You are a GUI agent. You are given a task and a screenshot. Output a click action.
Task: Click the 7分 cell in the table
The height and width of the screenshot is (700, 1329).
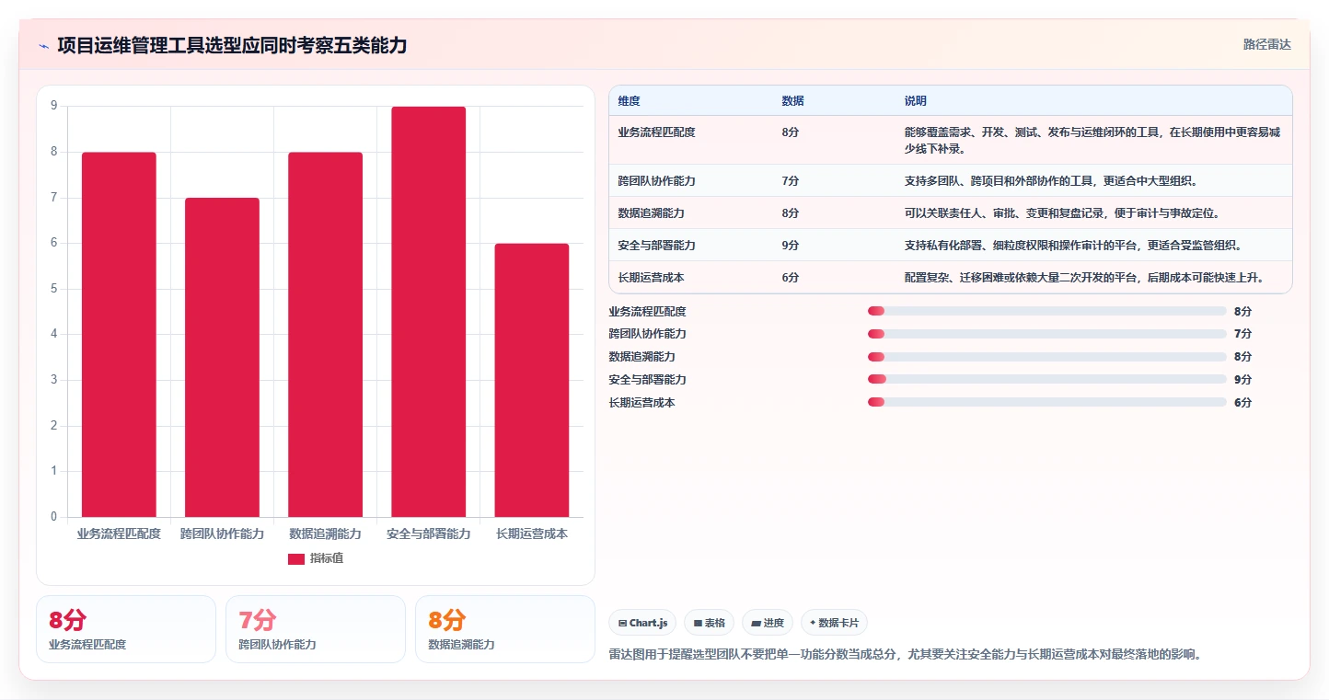(790, 181)
